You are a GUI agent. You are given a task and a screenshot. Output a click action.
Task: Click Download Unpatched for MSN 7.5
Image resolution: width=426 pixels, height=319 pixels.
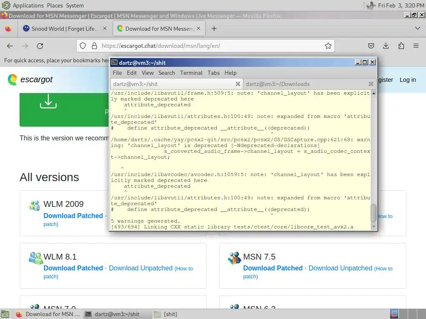pos(340,268)
